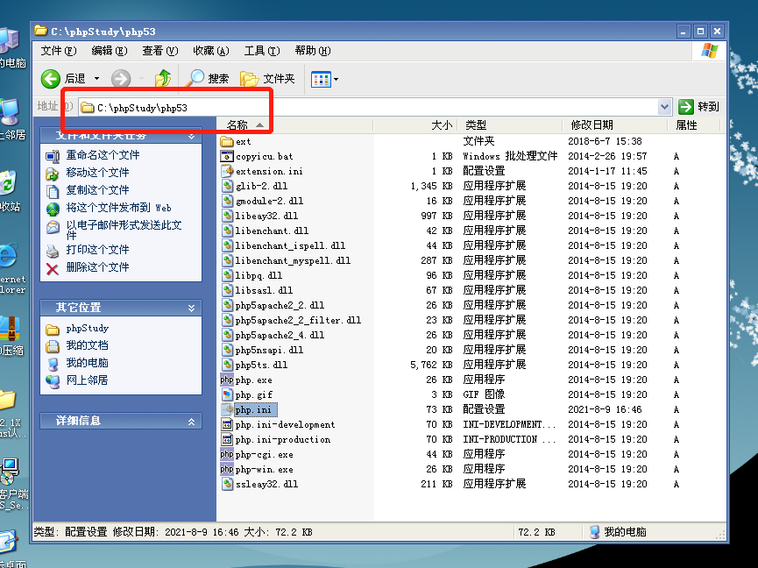Select the libpq.dll file icon

point(227,275)
